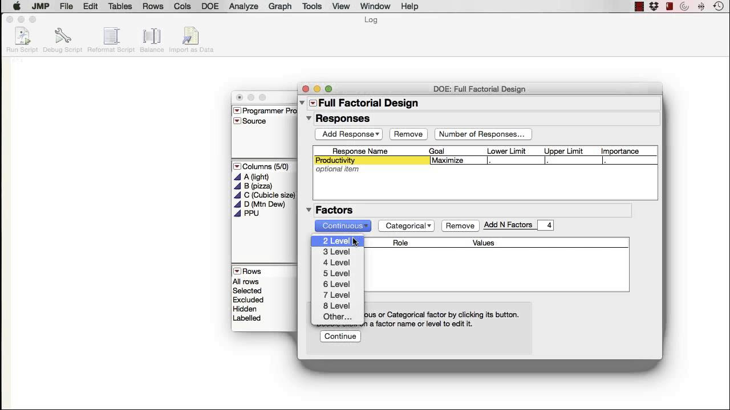This screenshot has height=410, width=730.
Task: Click the Upper Limit cell for Productivity
Action: pyautogui.click(x=573, y=161)
